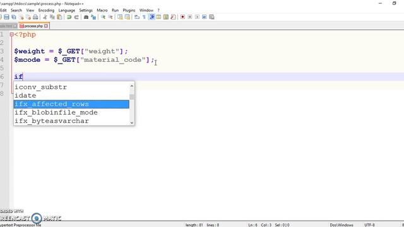404x227 pixels.
Task: Open the Window menu
Action: tap(146, 10)
